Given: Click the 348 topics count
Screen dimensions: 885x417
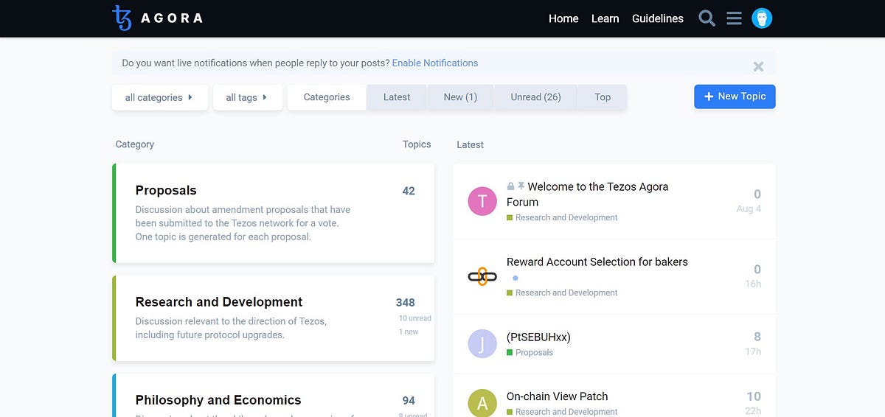Looking at the screenshot, I should [406, 302].
